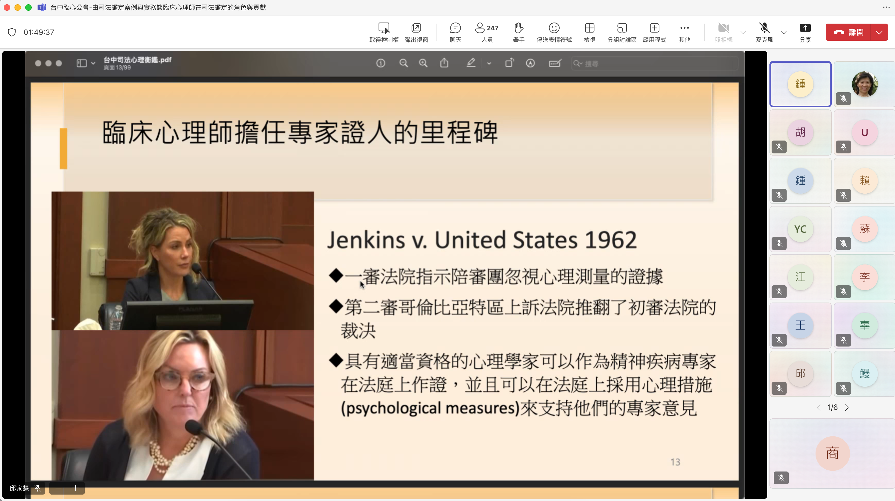
Task: Click the PDF markup toolbar icon
Action: pyautogui.click(x=530, y=63)
